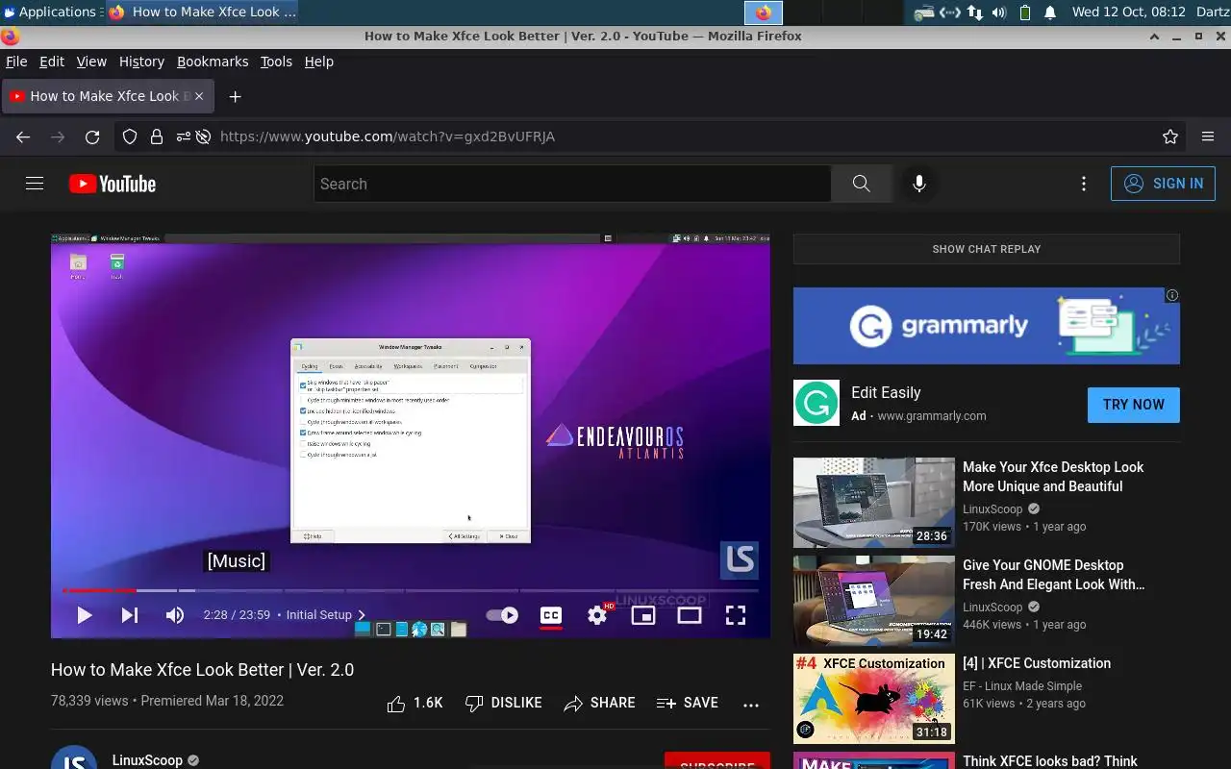Open YouTube settings three-dot menu
1231x769 pixels.
click(x=1084, y=184)
